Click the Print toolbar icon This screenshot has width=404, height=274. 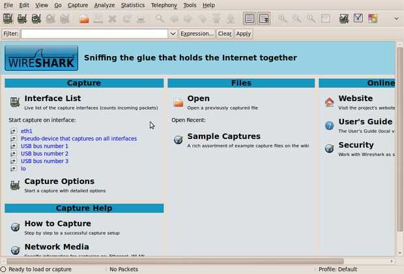[x=141, y=18]
